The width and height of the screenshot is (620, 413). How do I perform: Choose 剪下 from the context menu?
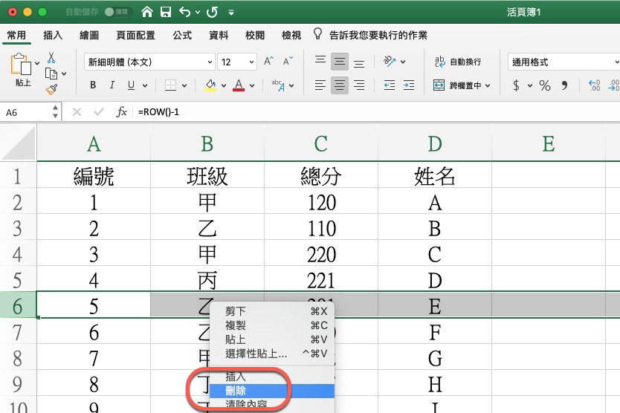coord(272,311)
